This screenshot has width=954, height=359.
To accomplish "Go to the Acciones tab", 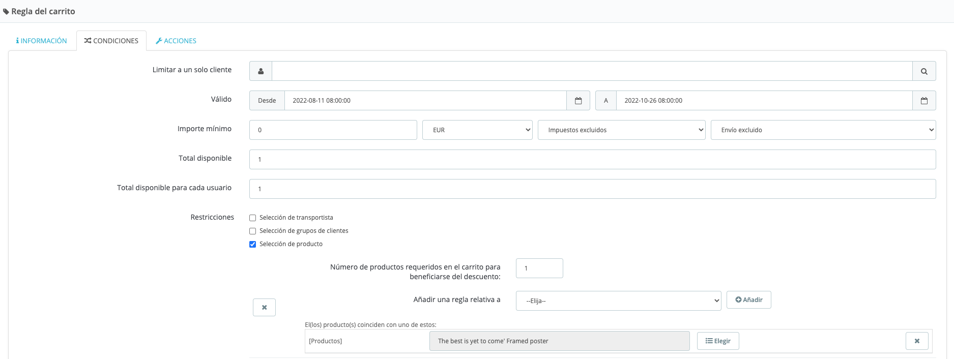I will [176, 41].
